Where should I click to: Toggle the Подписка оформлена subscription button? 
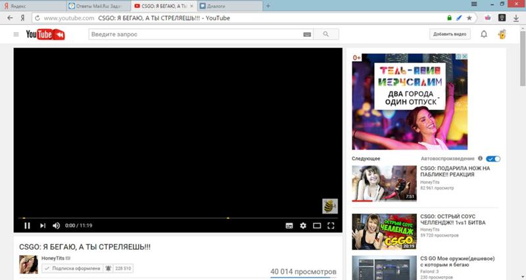coord(72,268)
